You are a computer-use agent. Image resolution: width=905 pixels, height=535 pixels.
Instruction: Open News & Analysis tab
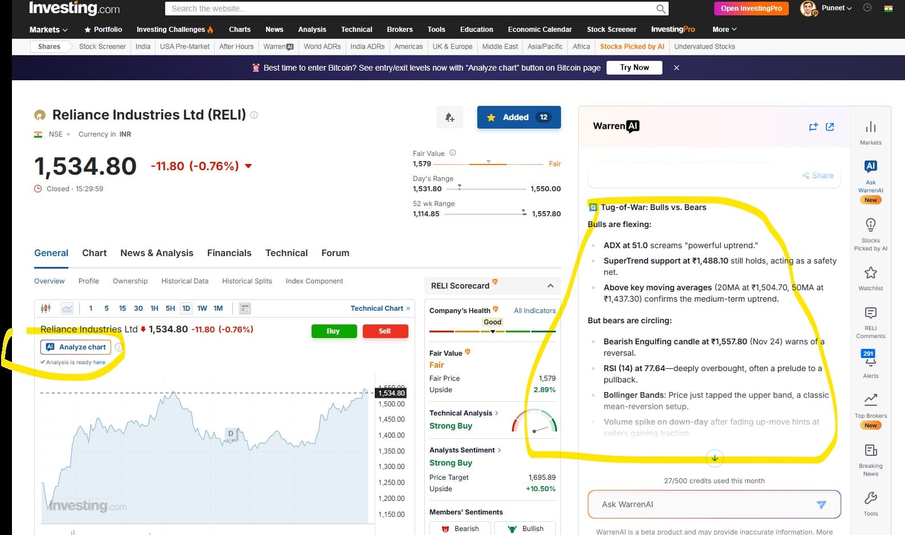[157, 253]
